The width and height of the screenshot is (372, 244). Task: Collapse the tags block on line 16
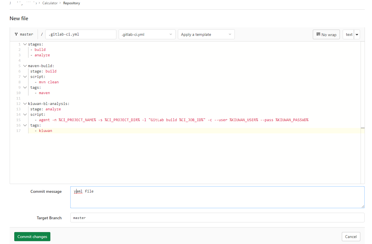[x=25, y=125]
